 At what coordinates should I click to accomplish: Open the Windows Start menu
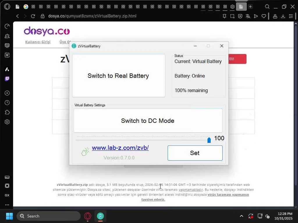pos(9,216)
